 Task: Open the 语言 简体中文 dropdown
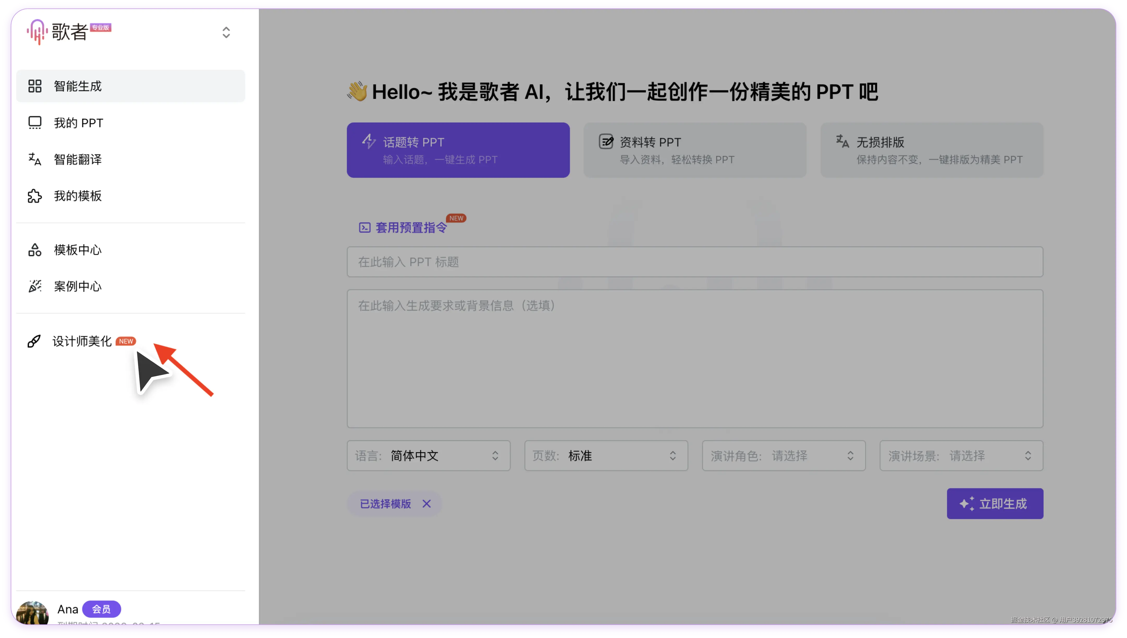[428, 456]
